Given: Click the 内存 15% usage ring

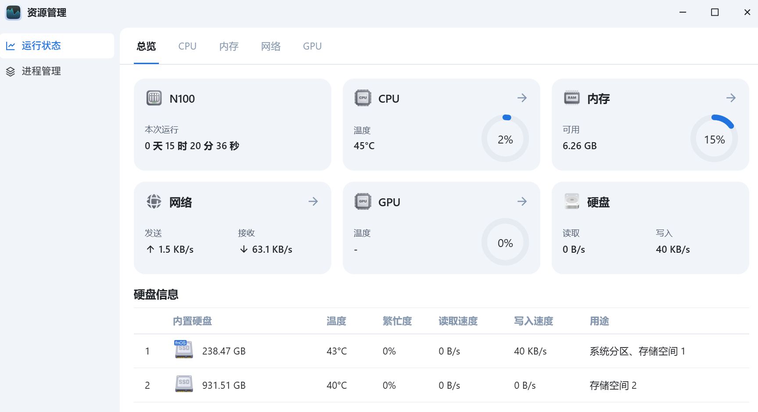Looking at the screenshot, I should tap(714, 139).
